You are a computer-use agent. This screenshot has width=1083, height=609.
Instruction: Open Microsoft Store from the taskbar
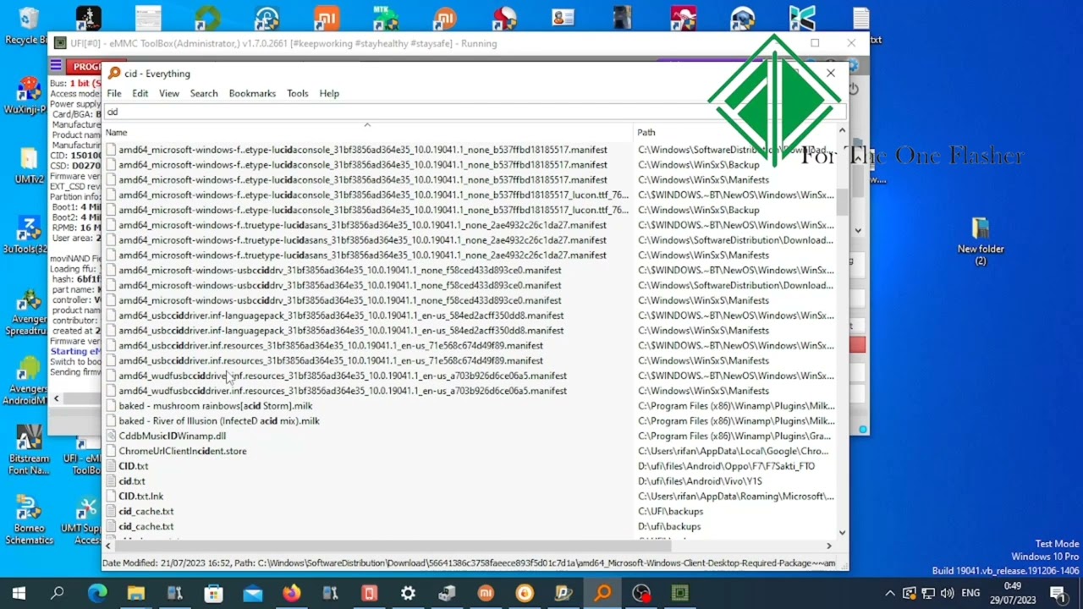pos(213,593)
